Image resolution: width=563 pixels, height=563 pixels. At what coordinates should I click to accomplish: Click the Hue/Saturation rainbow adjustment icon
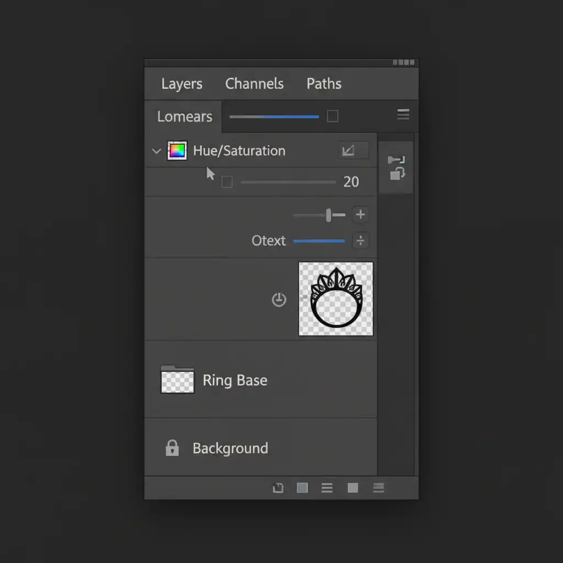(176, 151)
